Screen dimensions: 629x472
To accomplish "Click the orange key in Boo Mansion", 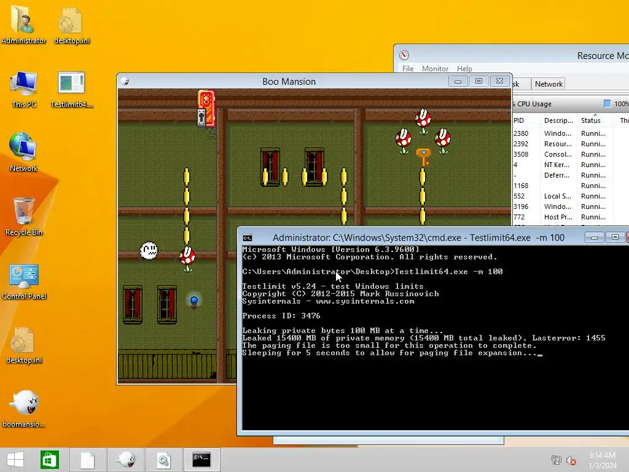I will [423, 157].
